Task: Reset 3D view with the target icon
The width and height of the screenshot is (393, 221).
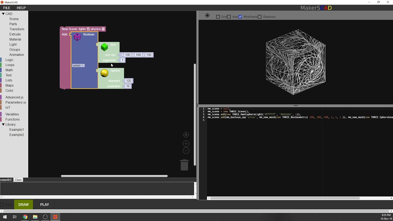Action: [207, 16]
